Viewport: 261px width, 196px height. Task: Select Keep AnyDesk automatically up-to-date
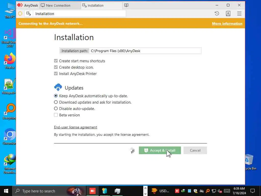click(56, 96)
